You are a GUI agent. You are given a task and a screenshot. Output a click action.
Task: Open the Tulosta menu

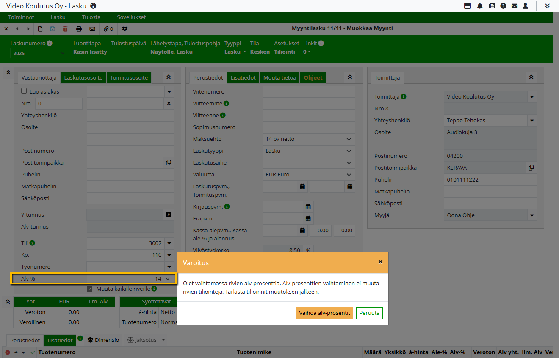tap(91, 17)
